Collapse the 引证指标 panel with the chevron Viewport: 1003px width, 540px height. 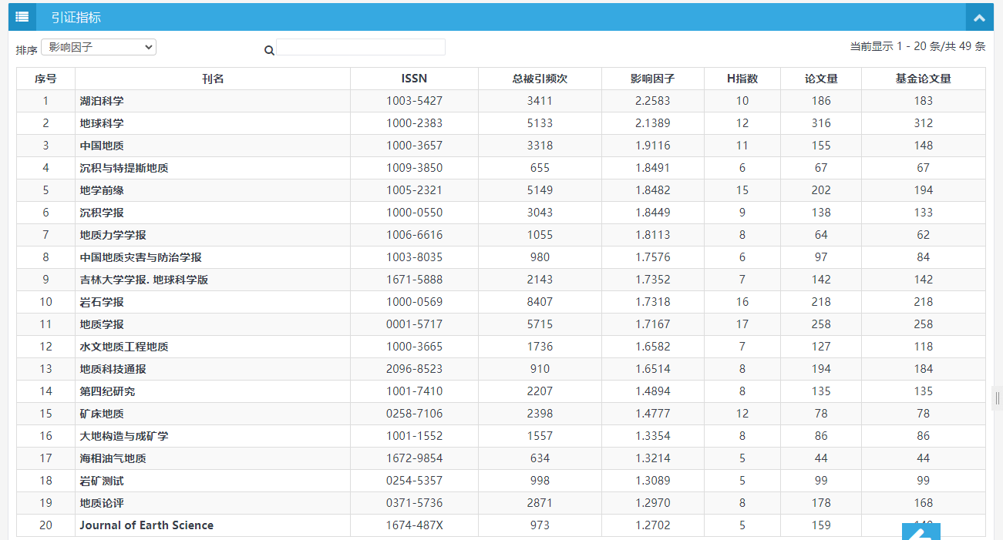tap(979, 18)
